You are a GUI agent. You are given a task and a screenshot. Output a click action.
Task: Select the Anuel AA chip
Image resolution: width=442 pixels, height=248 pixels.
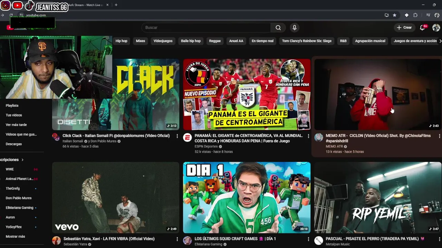(236, 41)
